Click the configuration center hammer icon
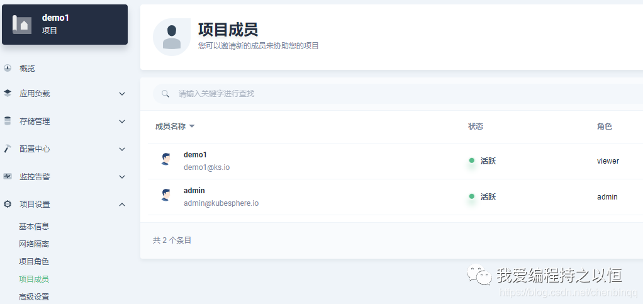This screenshot has height=304, width=643. click(8, 149)
